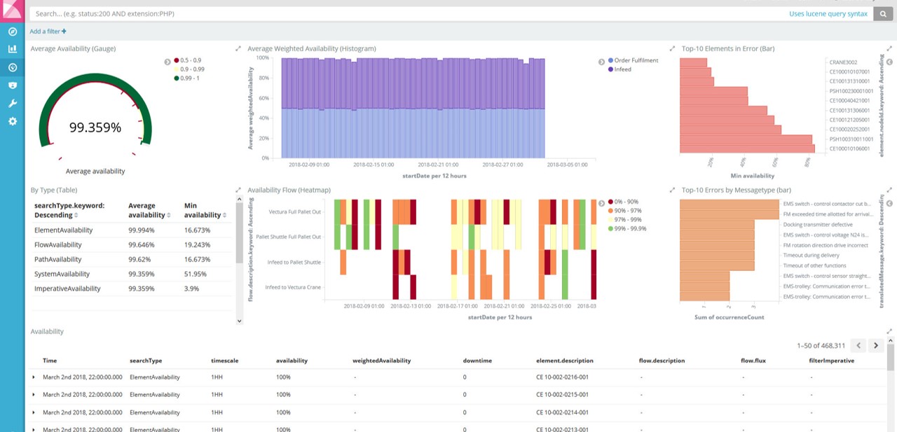Select PathAvailability row in By Type table
Image resolution: width=897 pixels, height=432 pixels.
(x=132, y=259)
